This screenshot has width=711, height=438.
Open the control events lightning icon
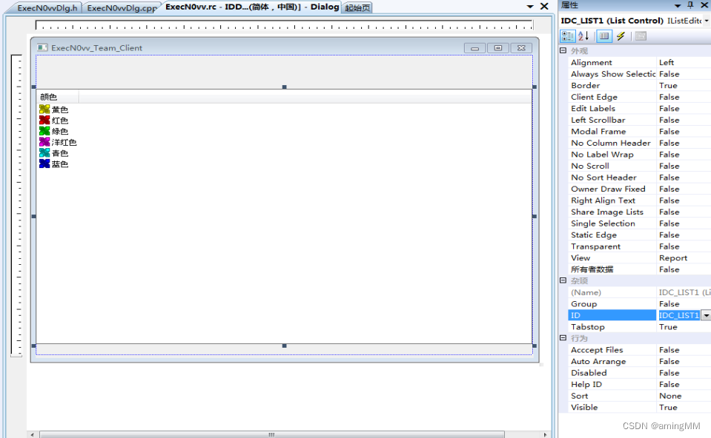[621, 36]
